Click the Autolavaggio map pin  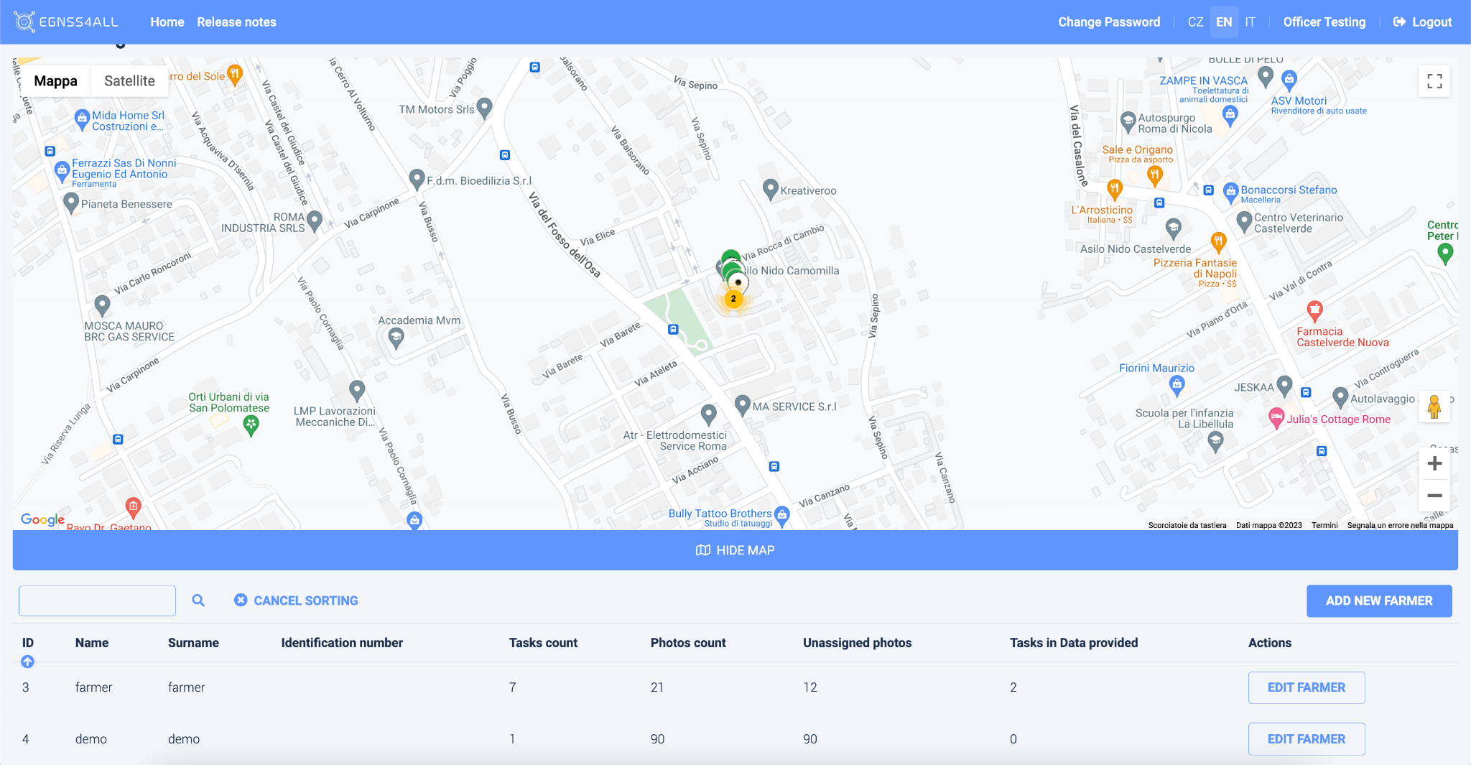1340,397
